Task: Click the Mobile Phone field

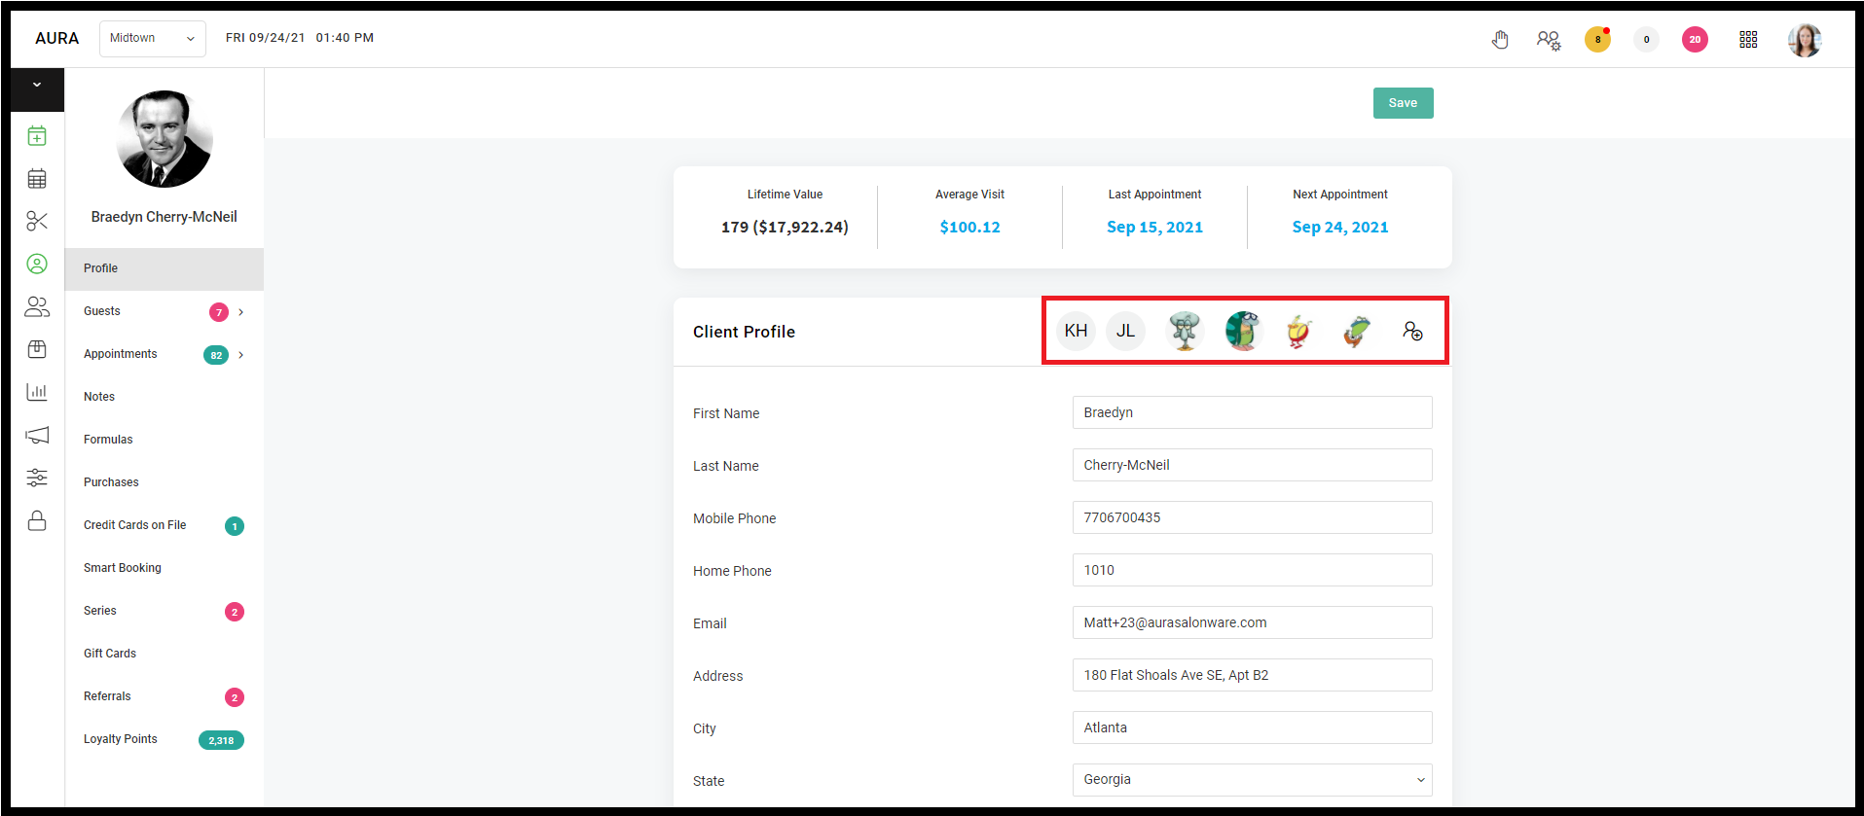Action: tap(1252, 517)
